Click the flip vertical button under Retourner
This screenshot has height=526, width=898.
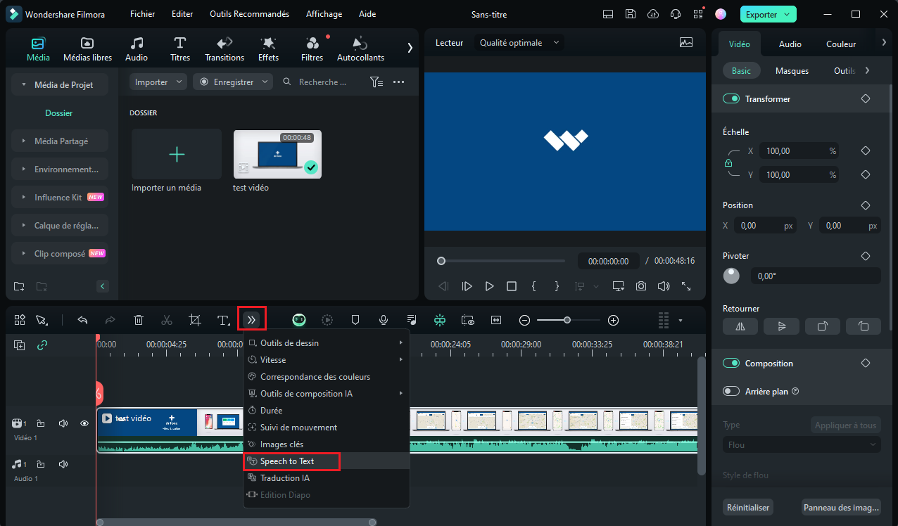coord(781,326)
